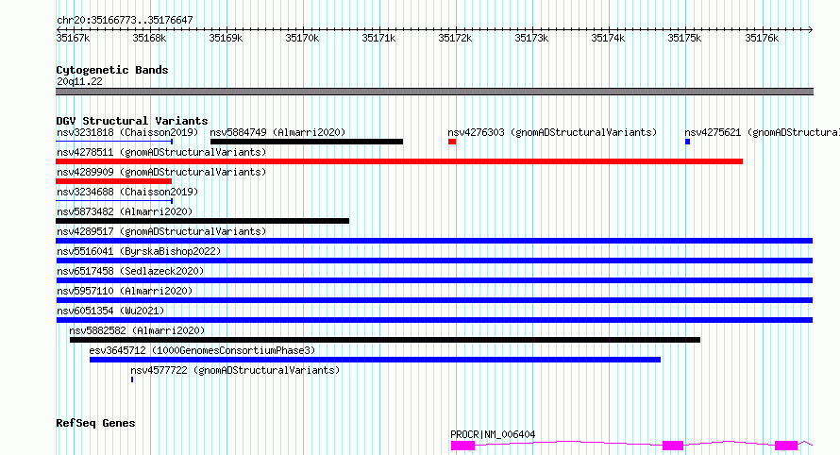Open variant nsv3231818 (Chaisson2019) label
The height and width of the screenshot is (455, 840).
127,132
